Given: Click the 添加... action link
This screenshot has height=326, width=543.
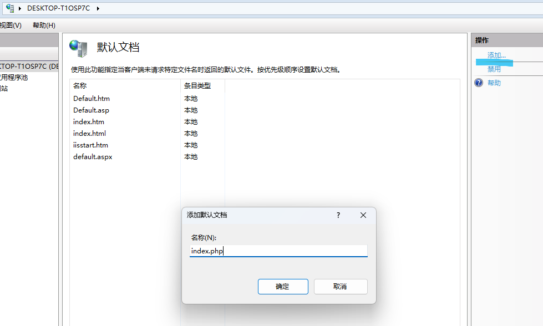Looking at the screenshot, I should tap(496, 55).
